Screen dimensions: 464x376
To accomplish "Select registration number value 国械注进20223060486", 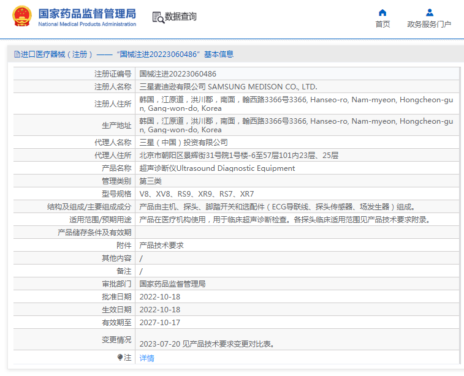I will (178, 74).
